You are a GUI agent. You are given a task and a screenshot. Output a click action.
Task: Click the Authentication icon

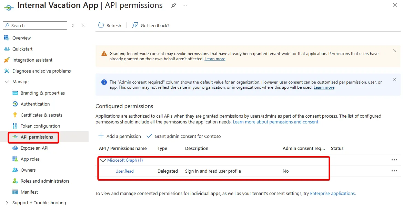click(15, 104)
